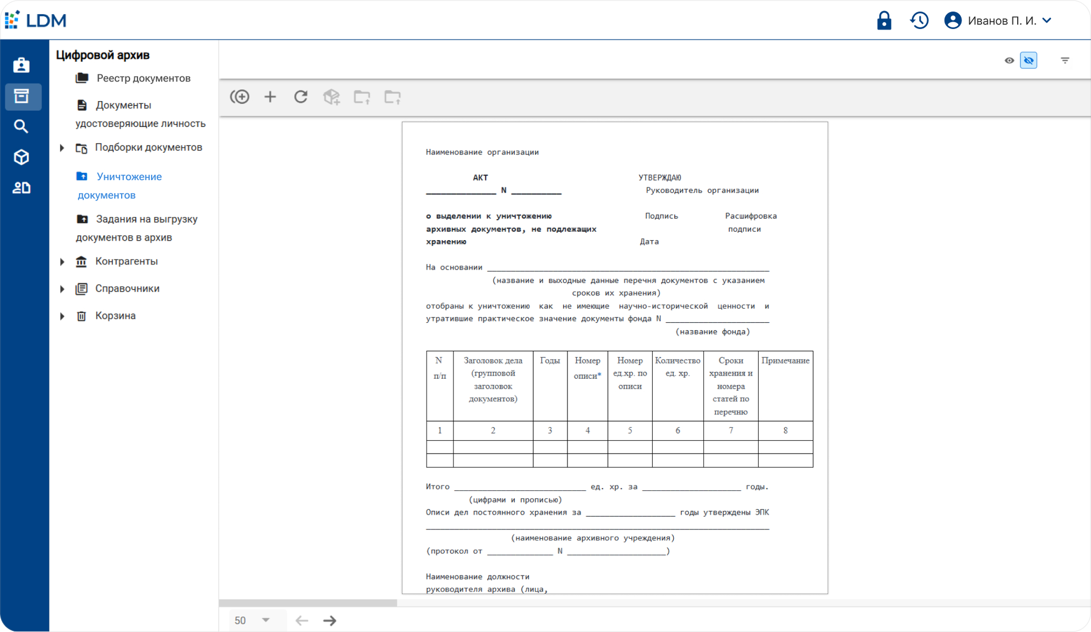Click the horizontal scrollbar under document
The image size is (1091, 632).
308,603
